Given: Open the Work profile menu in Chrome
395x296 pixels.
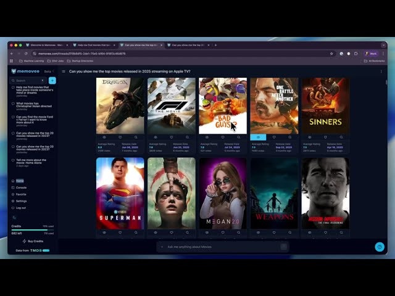Looking at the screenshot, I should 371,54.
